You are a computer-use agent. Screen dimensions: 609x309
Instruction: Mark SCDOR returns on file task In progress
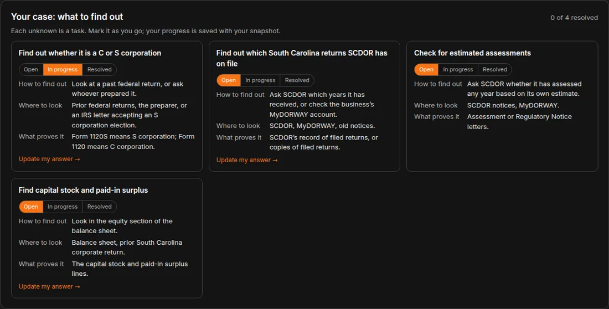pos(260,80)
